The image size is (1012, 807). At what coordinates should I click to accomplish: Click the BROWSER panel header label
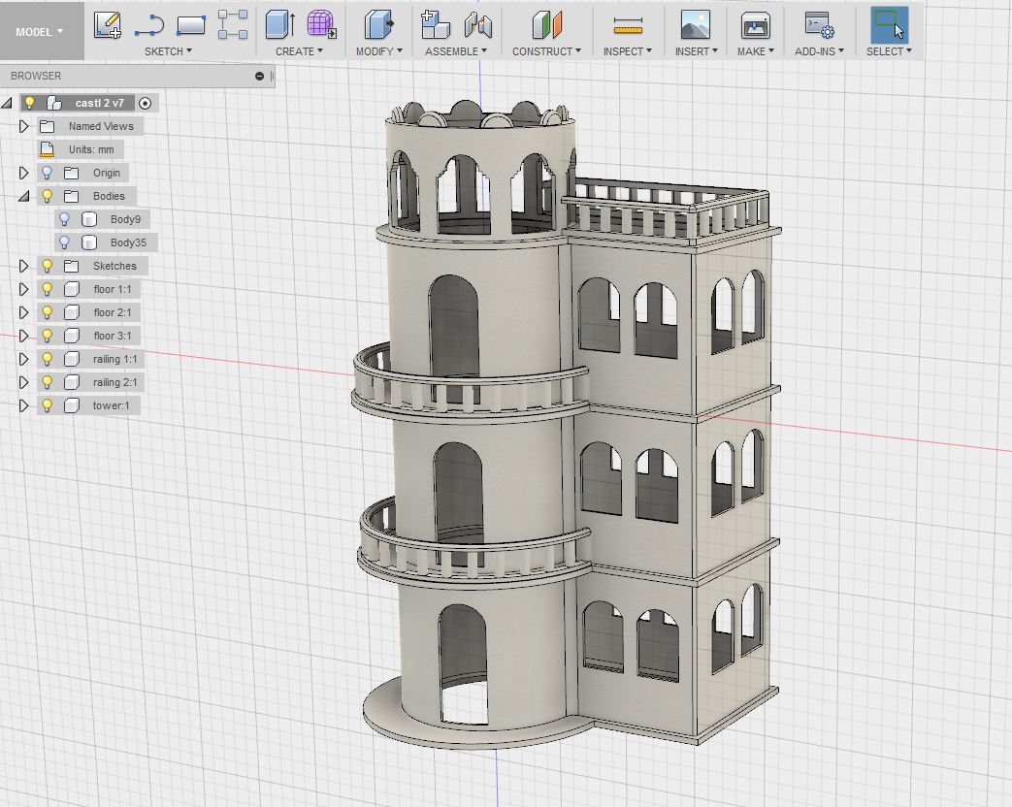[36, 76]
